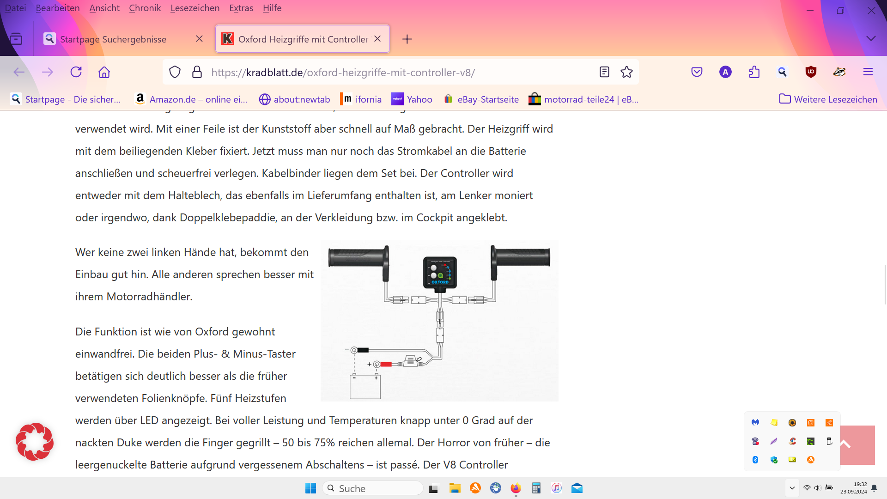
Task: Click the safely remove USB tray icon
Action: point(829,441)
